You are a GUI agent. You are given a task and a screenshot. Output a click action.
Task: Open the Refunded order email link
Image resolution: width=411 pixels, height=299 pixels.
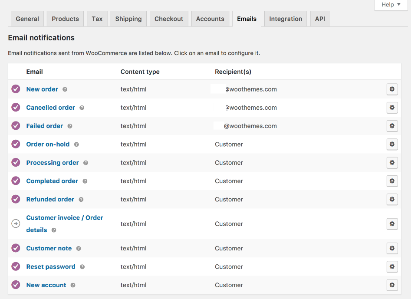(50, 199)
